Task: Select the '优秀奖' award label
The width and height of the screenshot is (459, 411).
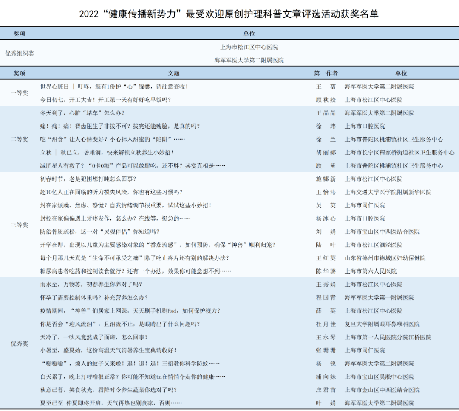Action: click(19, 344)
